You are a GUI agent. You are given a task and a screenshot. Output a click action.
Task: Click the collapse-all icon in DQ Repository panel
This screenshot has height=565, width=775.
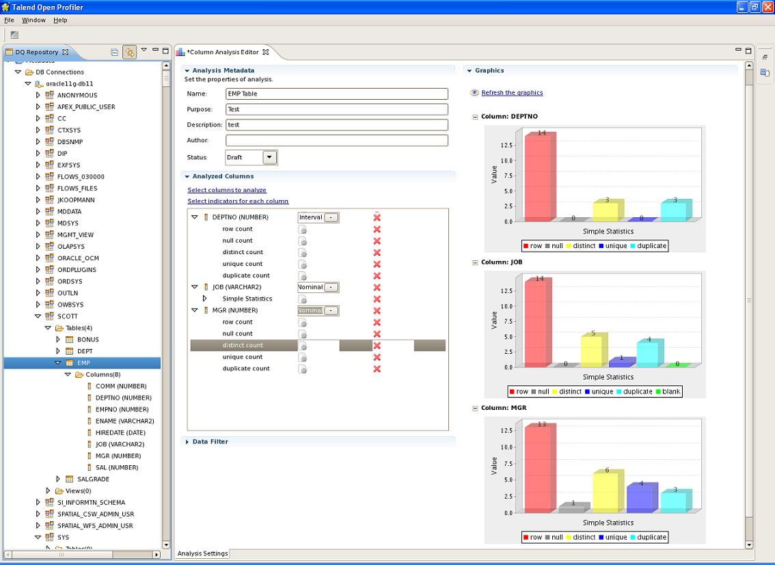(x=113, y=52)
